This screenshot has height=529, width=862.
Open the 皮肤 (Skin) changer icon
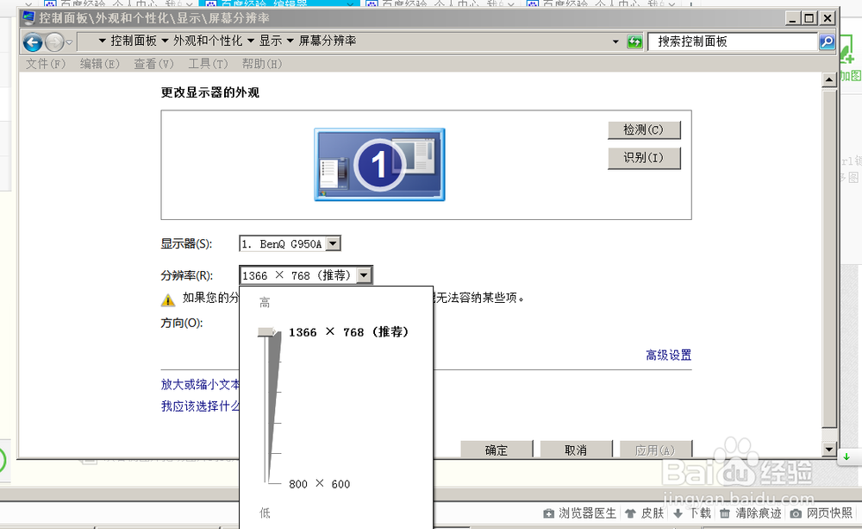click(x=628, y=513)
